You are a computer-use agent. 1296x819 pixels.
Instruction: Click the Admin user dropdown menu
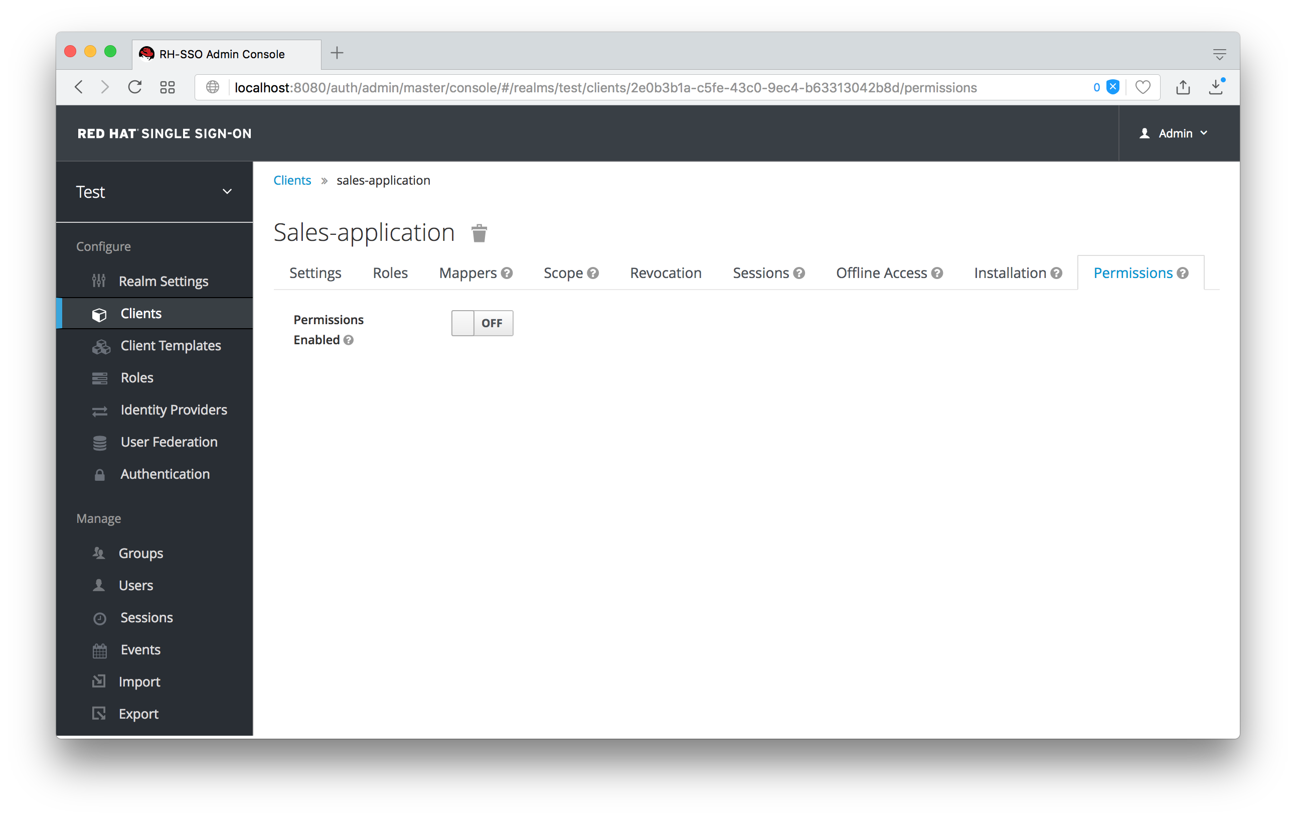click(1175, 133)
